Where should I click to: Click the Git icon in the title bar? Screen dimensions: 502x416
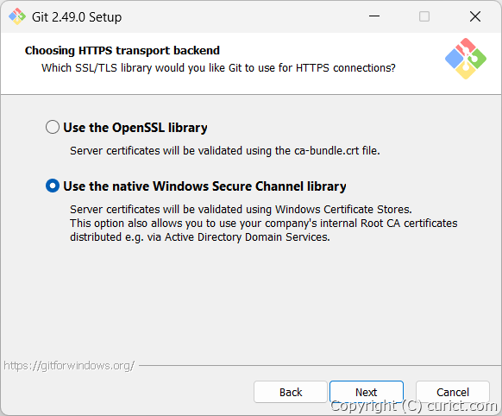coord(17,16)
